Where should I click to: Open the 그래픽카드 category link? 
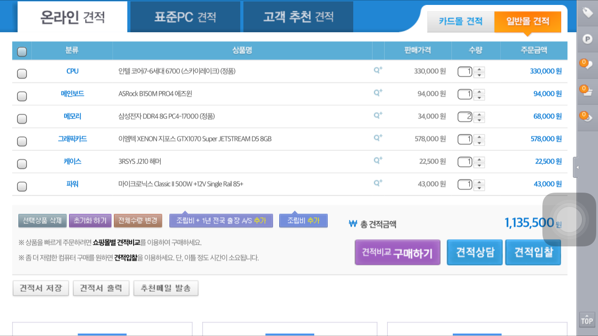point(72,139)
